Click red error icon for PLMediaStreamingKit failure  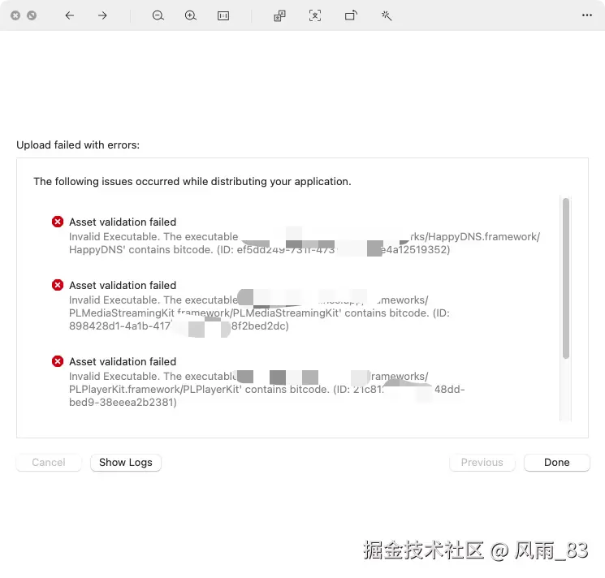[58, 285]
